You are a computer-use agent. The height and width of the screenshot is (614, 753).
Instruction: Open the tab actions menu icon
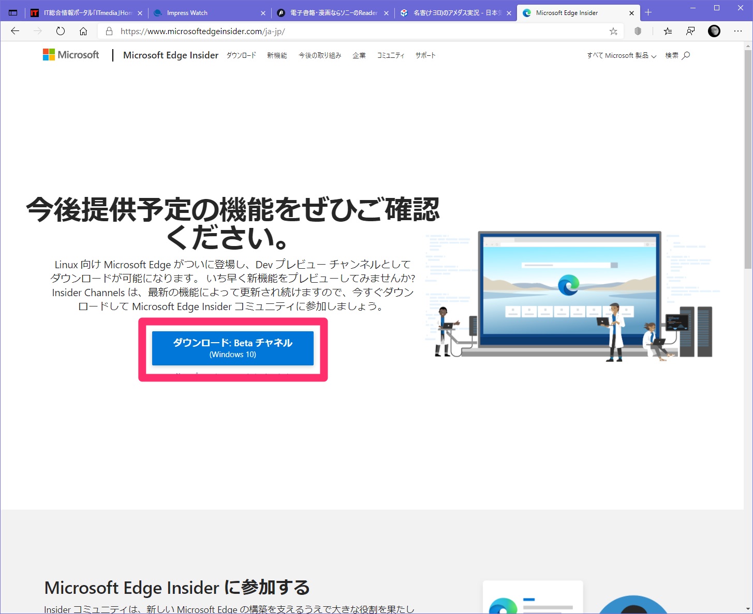click(13, 13)
